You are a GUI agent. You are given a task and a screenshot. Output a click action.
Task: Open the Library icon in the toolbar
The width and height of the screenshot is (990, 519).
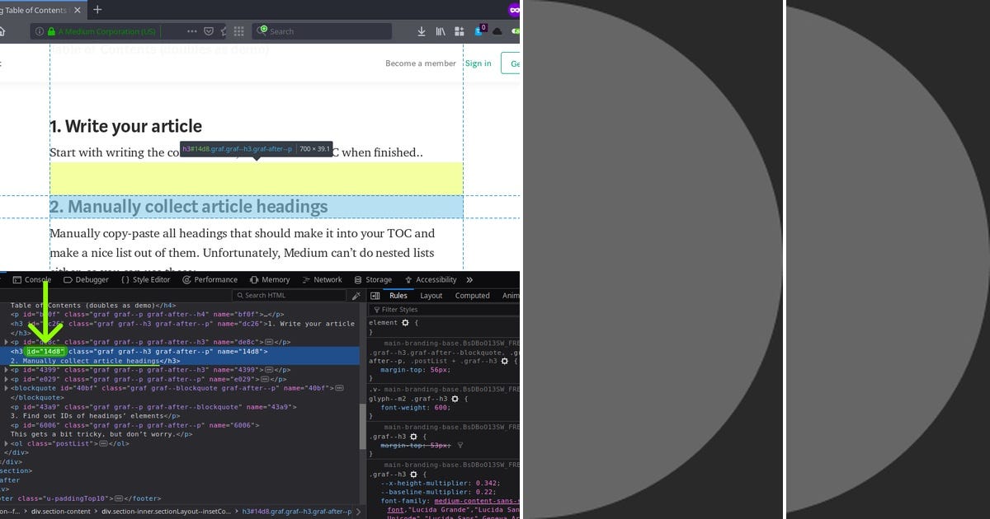441,30
